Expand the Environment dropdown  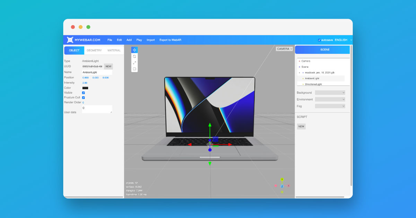coord(330,99)
